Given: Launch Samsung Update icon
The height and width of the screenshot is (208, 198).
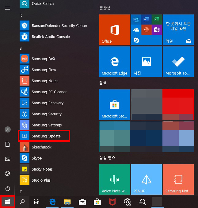Looking at the screenshot, I should [25, 136].
